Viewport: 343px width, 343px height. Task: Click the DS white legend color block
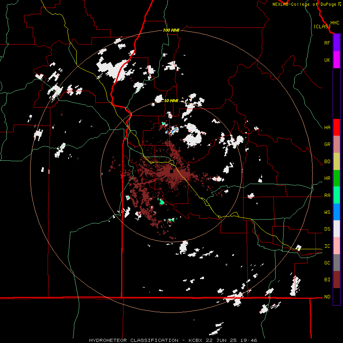337,229
